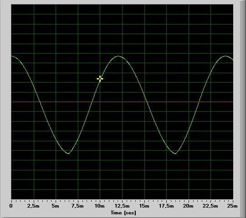Click the 12,5m time axis label

coord(122,206)
